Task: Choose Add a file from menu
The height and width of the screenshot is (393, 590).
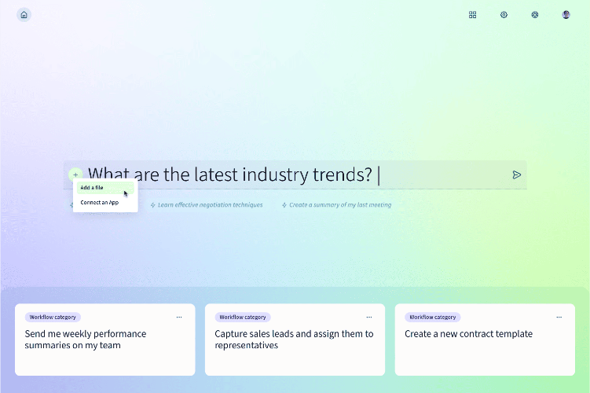Action: click(105, 188)
